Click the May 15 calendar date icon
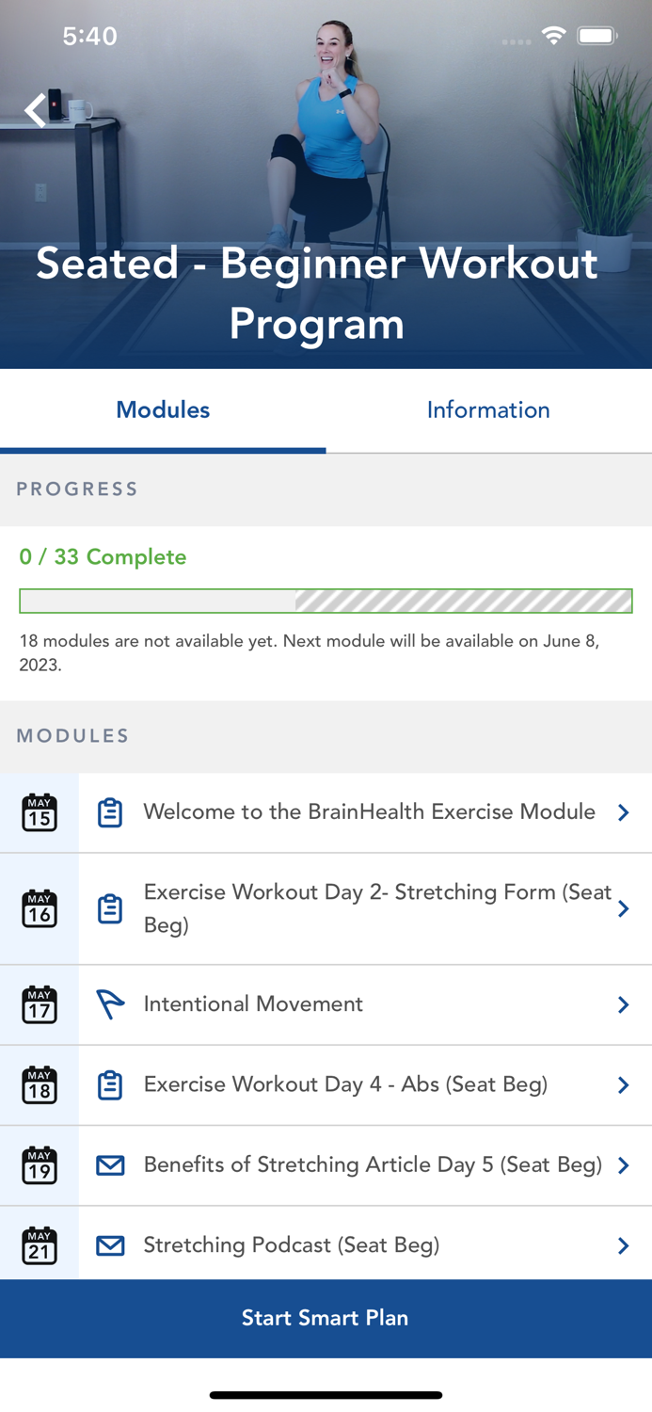The image size is (652, 1412). click(38, 811)
